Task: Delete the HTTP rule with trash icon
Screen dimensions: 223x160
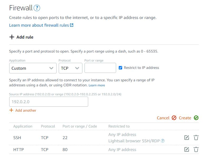Action: pos(196,149)
